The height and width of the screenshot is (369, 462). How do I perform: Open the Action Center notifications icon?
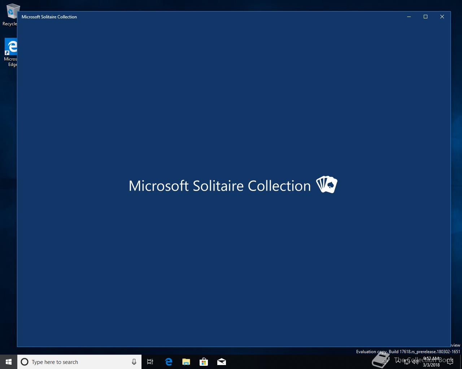[x=450, y=362]
